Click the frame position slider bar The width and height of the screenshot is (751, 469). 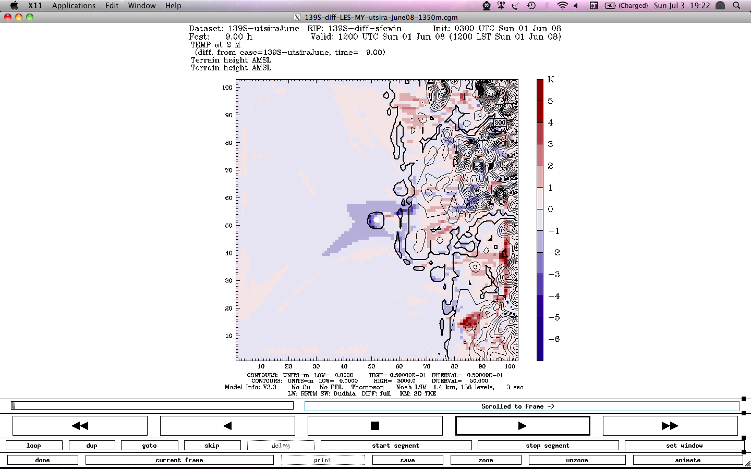point(152,405)
